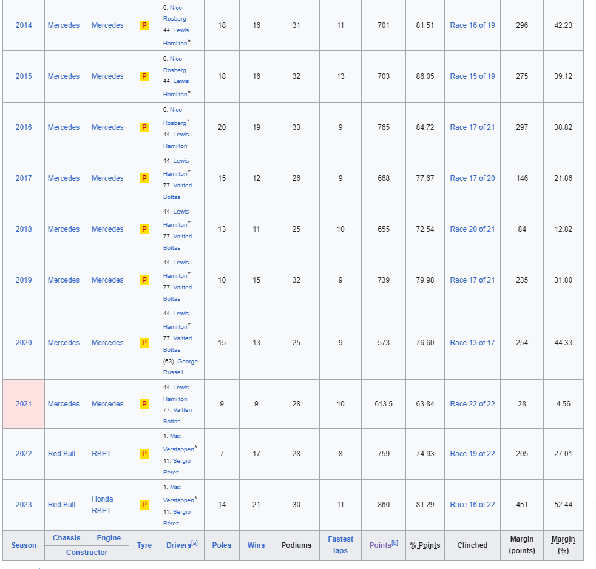Click Mercedes engine link in 2021 row
This screenshot has width=596, height=569.
click(107, 404)
